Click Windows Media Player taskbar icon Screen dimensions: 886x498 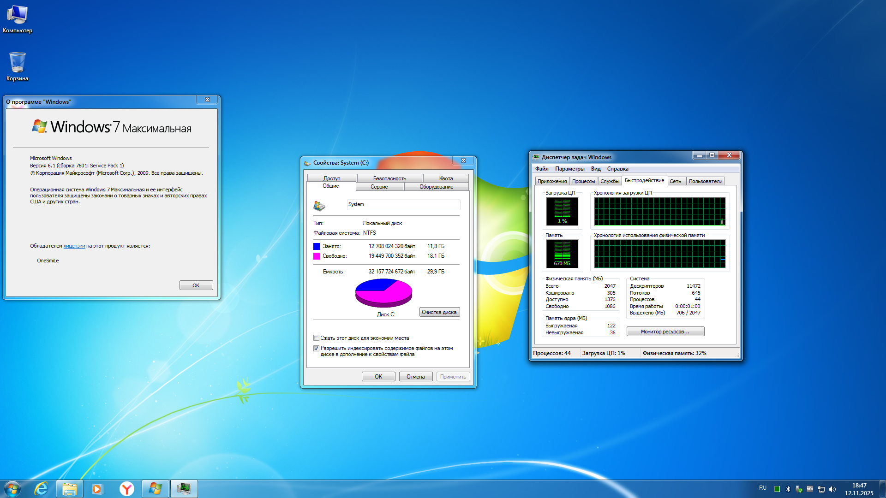(97, 489)
